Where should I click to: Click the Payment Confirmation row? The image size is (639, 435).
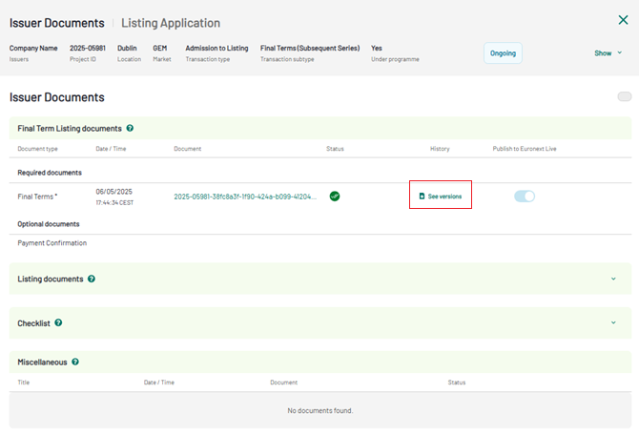point(320,243)
